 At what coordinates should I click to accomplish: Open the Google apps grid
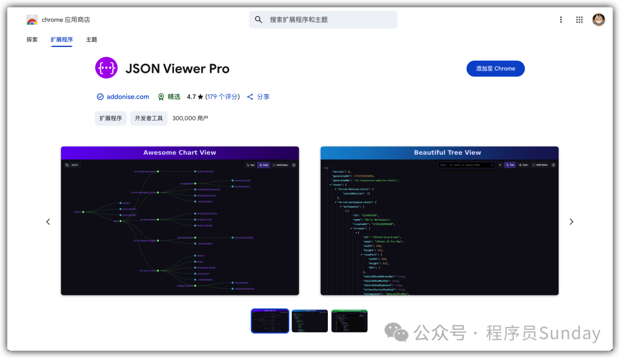580,20
